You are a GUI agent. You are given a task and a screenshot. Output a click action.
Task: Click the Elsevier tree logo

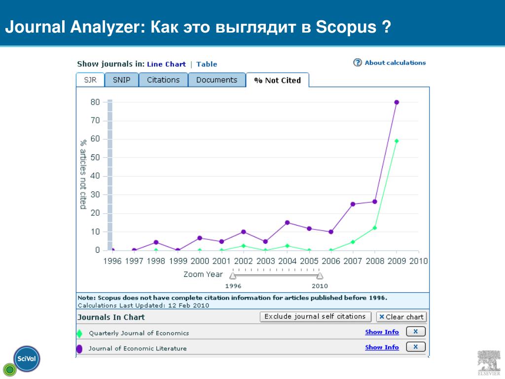[489, 362]
